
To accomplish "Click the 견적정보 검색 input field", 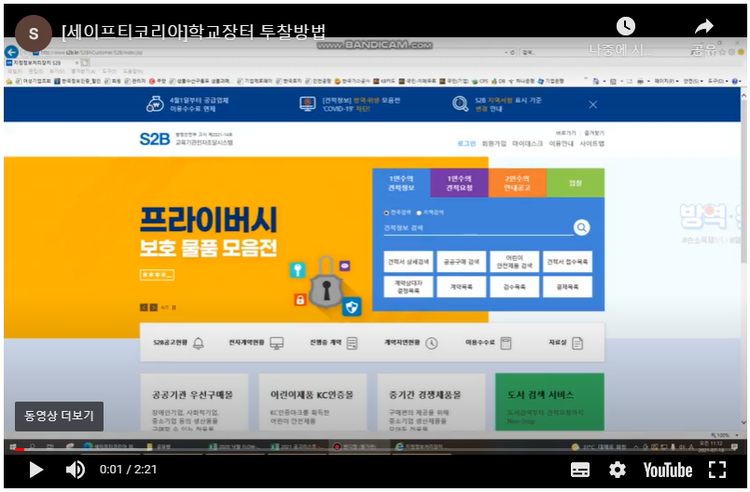I will 479,228.
